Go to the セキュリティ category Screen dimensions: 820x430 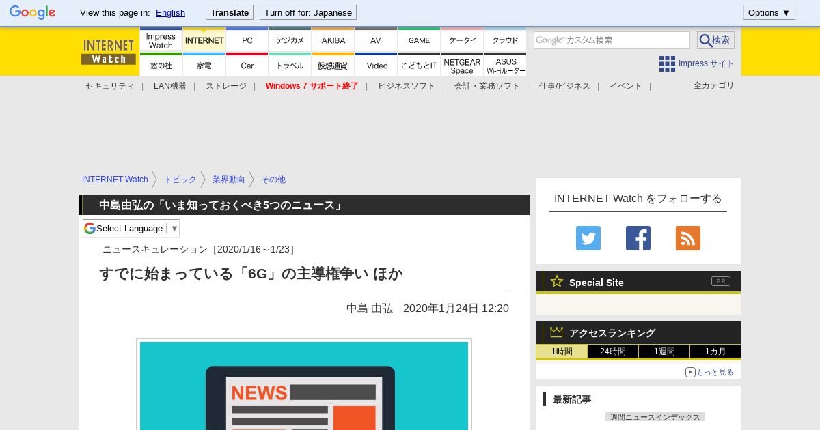pos(109,86)
